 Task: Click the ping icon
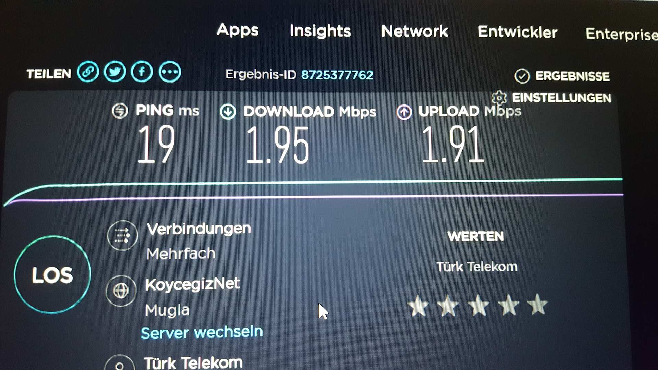120,111
